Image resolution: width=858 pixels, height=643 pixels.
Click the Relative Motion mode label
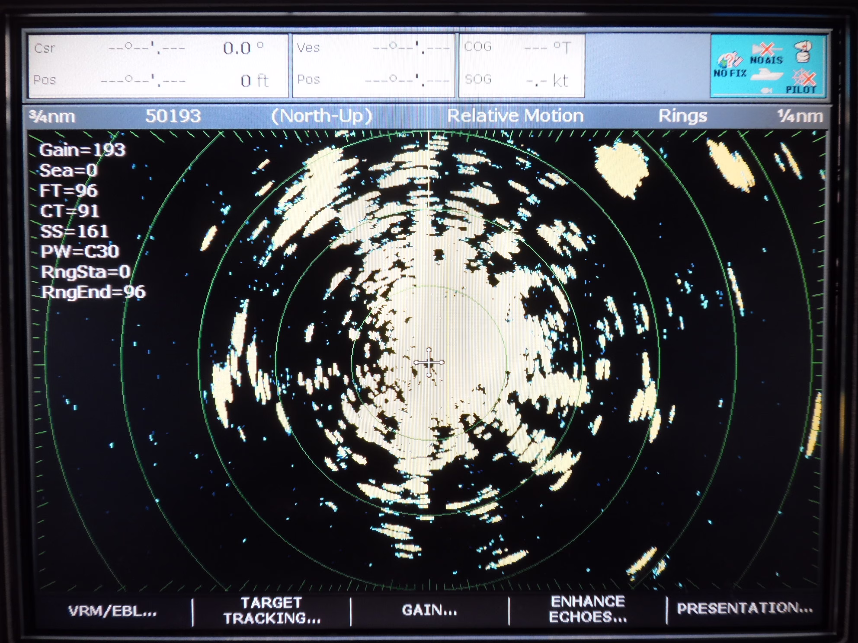tap(515, 115)
